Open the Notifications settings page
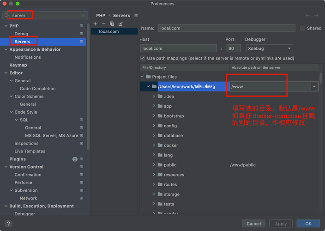 point(28,57)
